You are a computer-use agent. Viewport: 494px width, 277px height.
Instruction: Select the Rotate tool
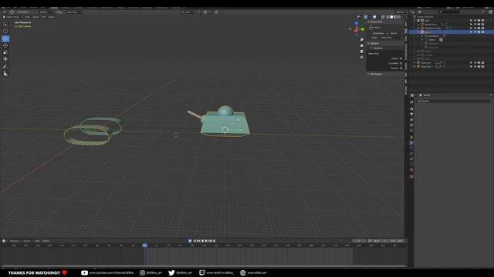[5, 45]
